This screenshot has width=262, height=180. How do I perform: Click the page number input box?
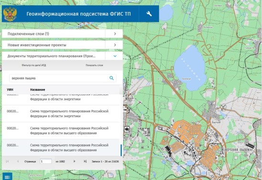click(x=46, y=161)
